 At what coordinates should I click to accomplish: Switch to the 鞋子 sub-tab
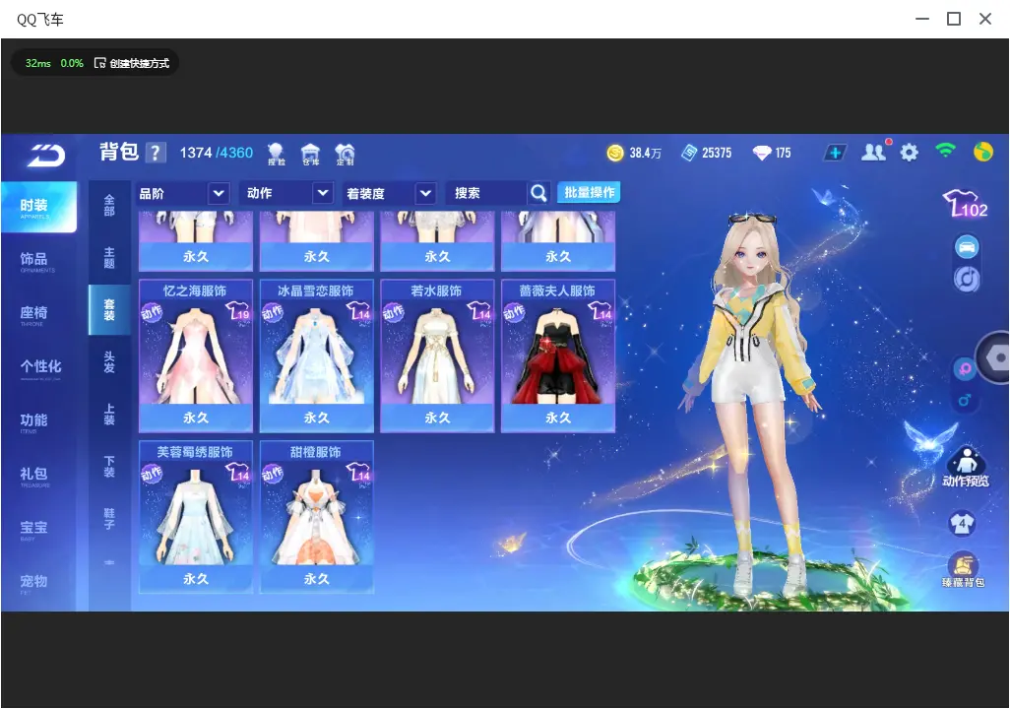tap(109, 519)
